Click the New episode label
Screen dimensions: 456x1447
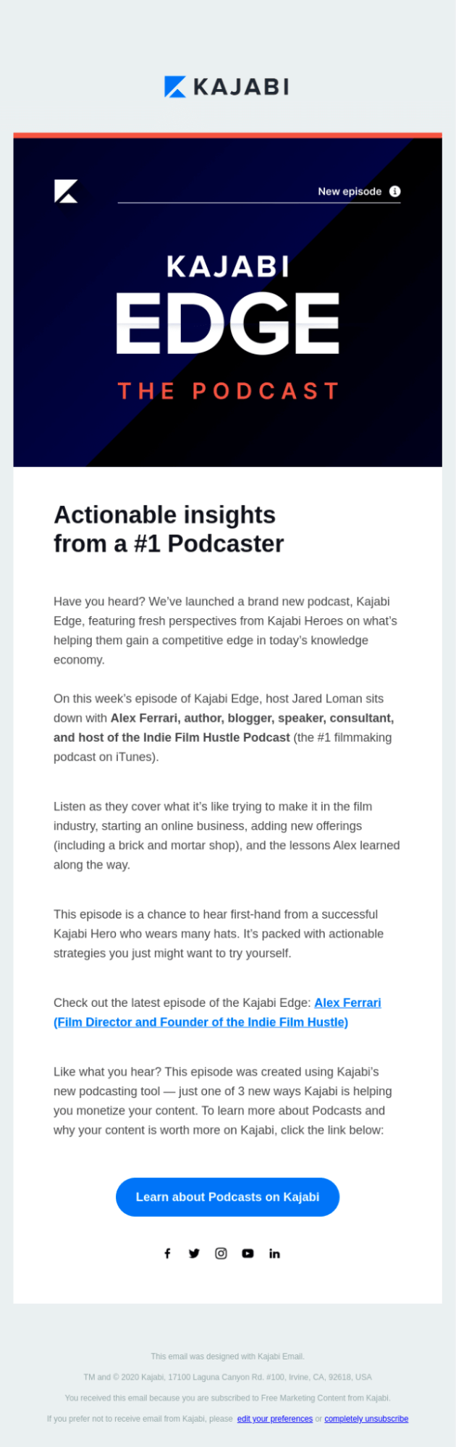(350, 191)
